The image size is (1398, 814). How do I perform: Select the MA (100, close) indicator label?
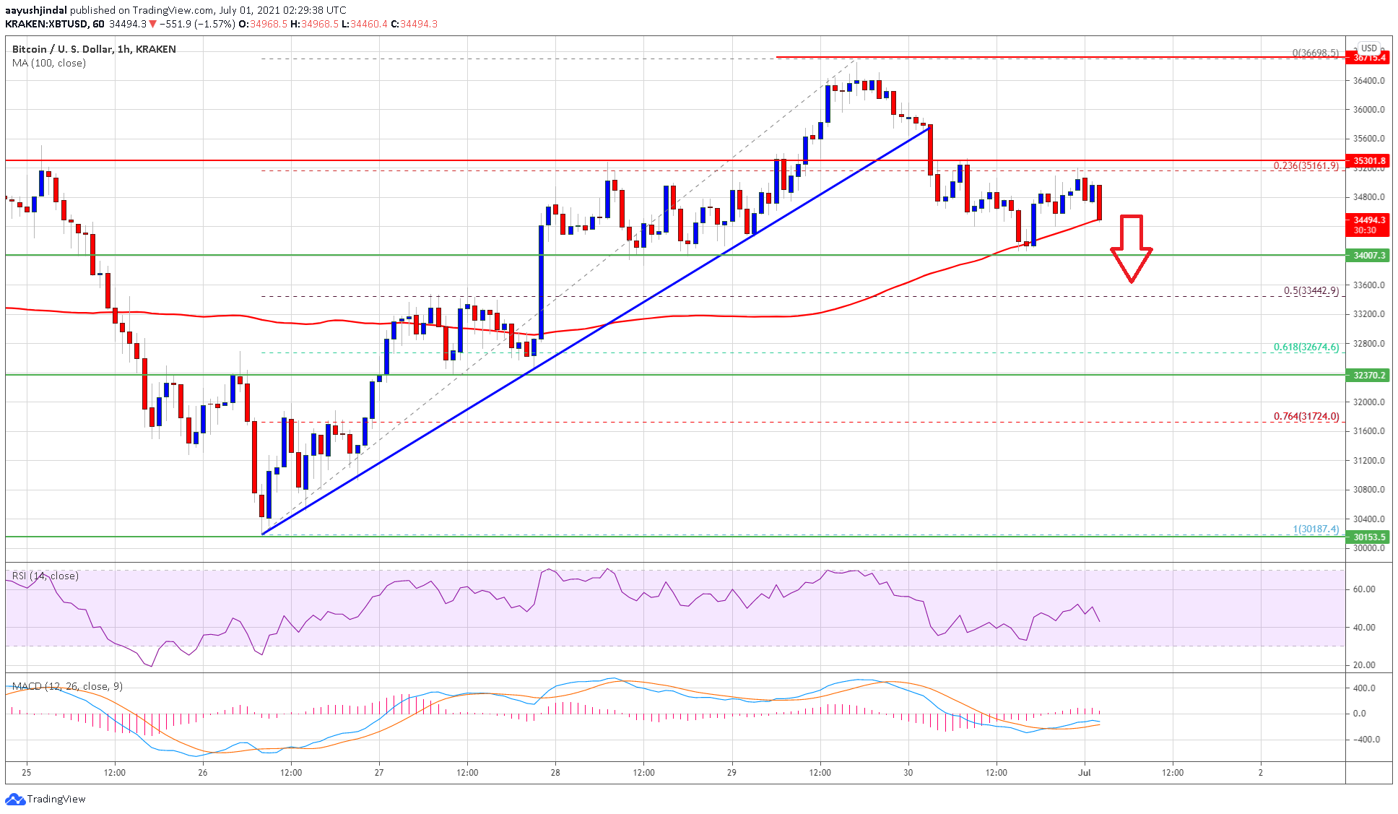(x=49, y=64)
